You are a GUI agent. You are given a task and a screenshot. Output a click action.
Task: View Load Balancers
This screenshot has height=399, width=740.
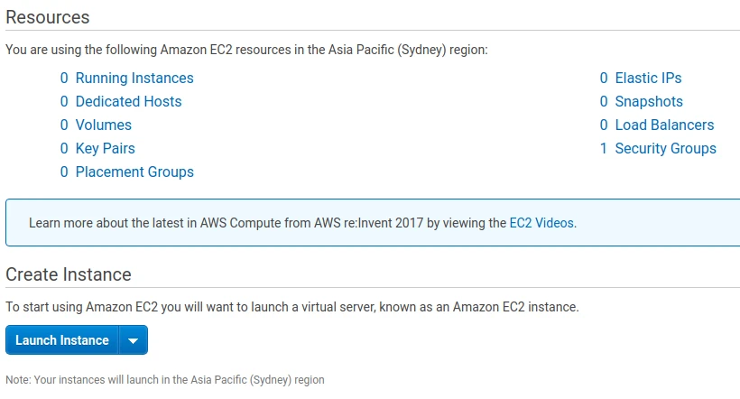click(x=664, y=125)
